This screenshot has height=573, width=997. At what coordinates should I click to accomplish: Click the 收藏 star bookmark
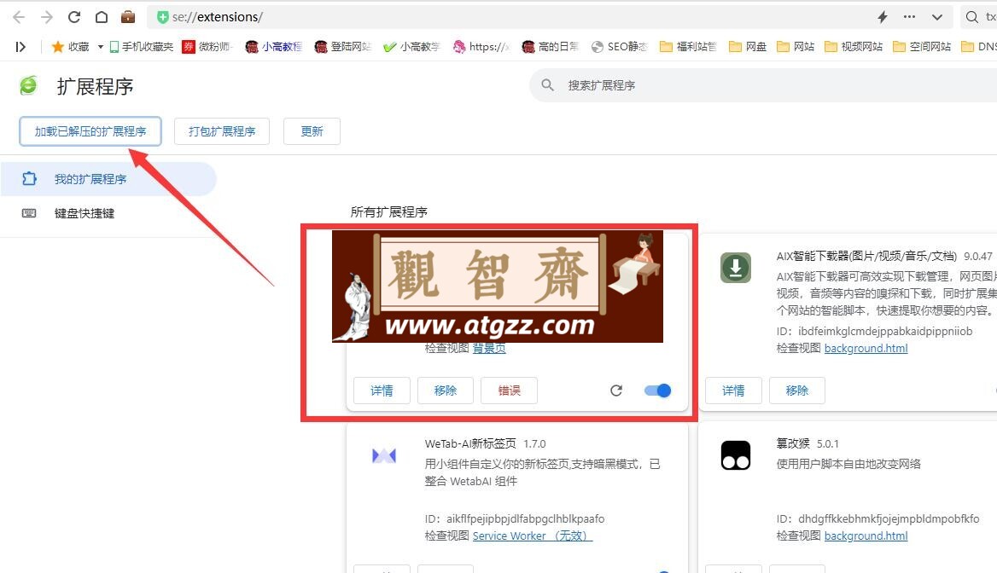tap(71, 46)
